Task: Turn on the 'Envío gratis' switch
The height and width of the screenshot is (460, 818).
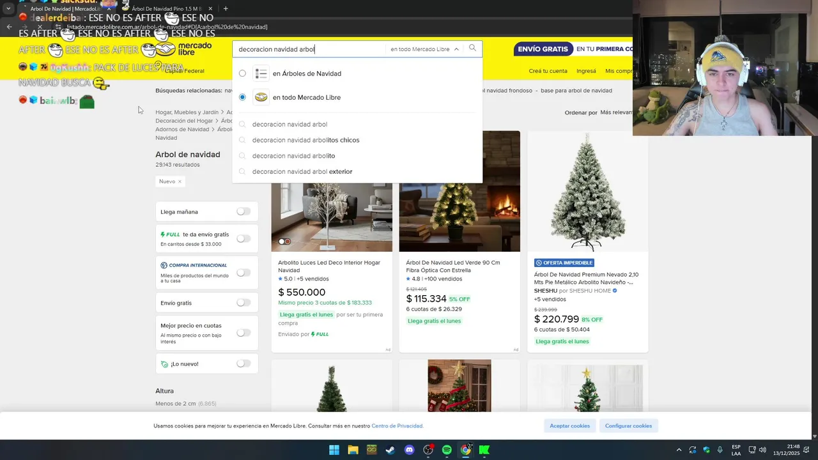Action: click(x=243, y=303)
